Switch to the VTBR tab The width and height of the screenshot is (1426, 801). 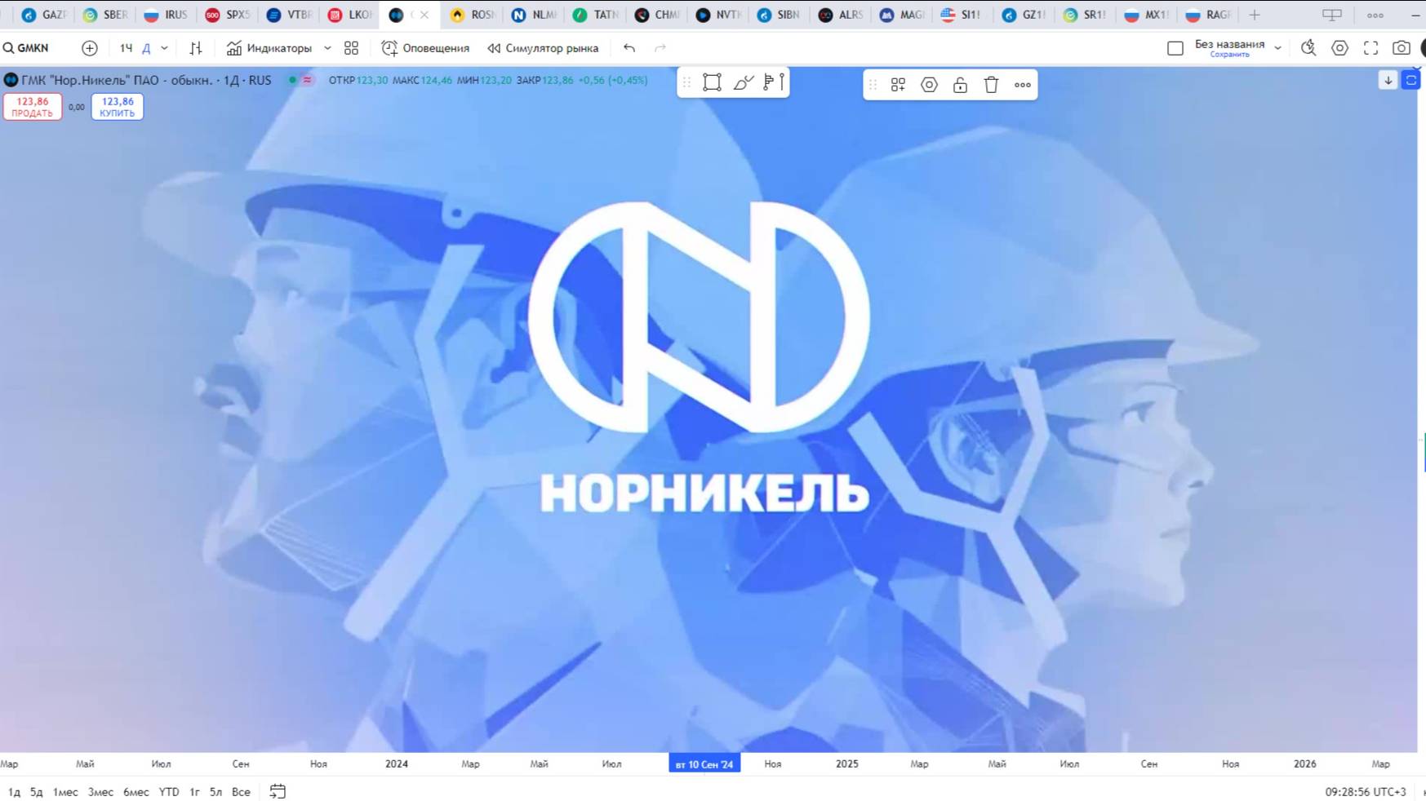click(289, 15)
